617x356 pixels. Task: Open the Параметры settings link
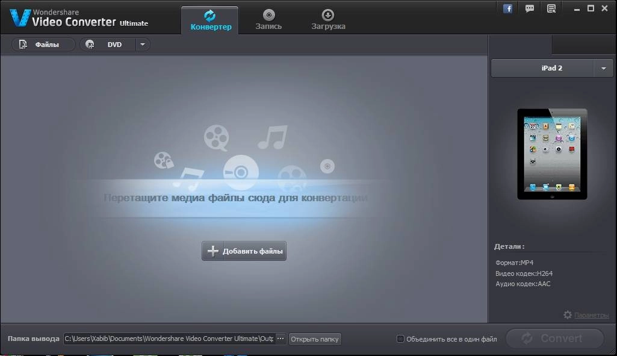592,315
